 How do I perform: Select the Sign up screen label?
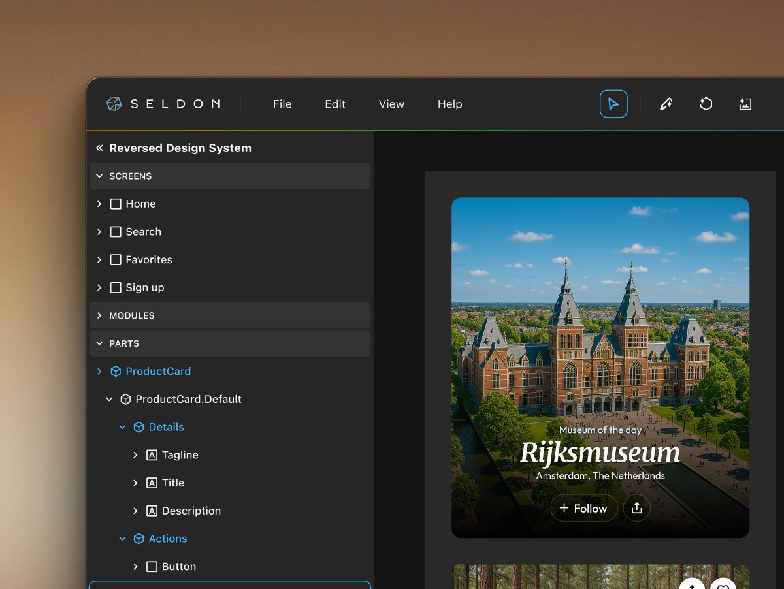145,287
